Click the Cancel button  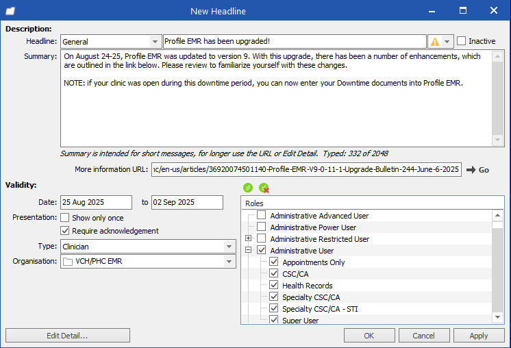click(424, 336)
